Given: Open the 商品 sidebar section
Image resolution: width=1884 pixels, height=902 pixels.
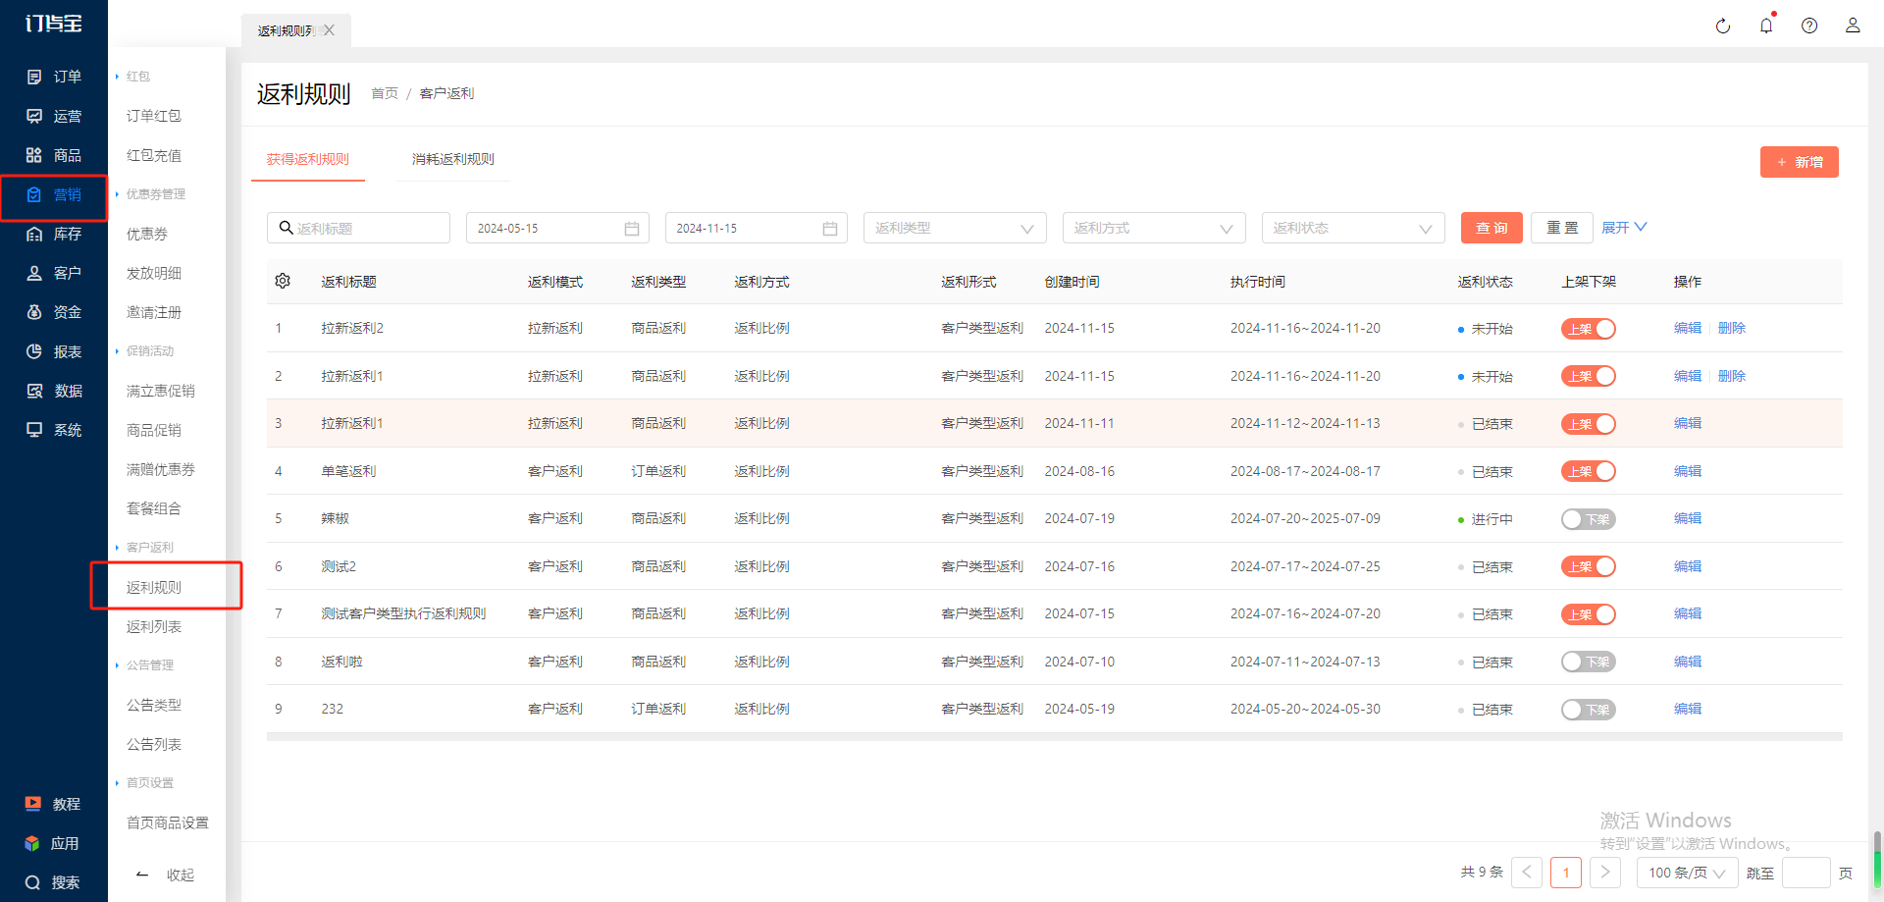Looking at the screenshot, I should (54, 155).
